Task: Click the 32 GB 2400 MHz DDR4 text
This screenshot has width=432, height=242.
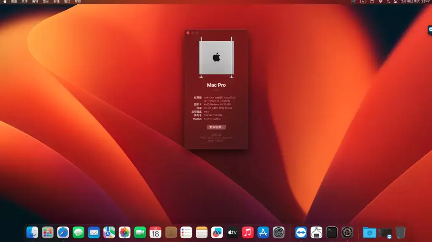Action: pyautogui.click(x=218, y=108)
